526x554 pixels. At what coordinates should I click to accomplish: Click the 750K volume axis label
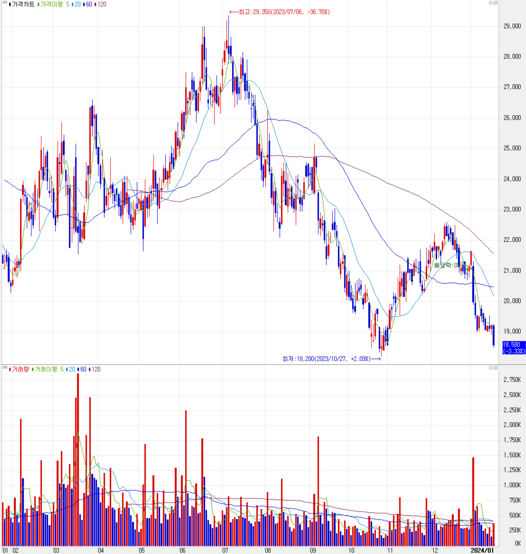pos(515,500)
